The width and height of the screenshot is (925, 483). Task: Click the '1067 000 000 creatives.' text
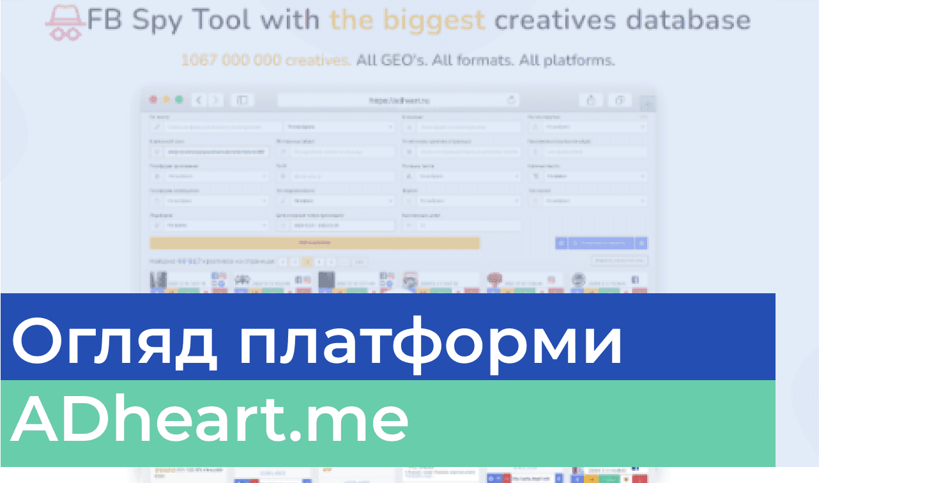coord(265,61)
